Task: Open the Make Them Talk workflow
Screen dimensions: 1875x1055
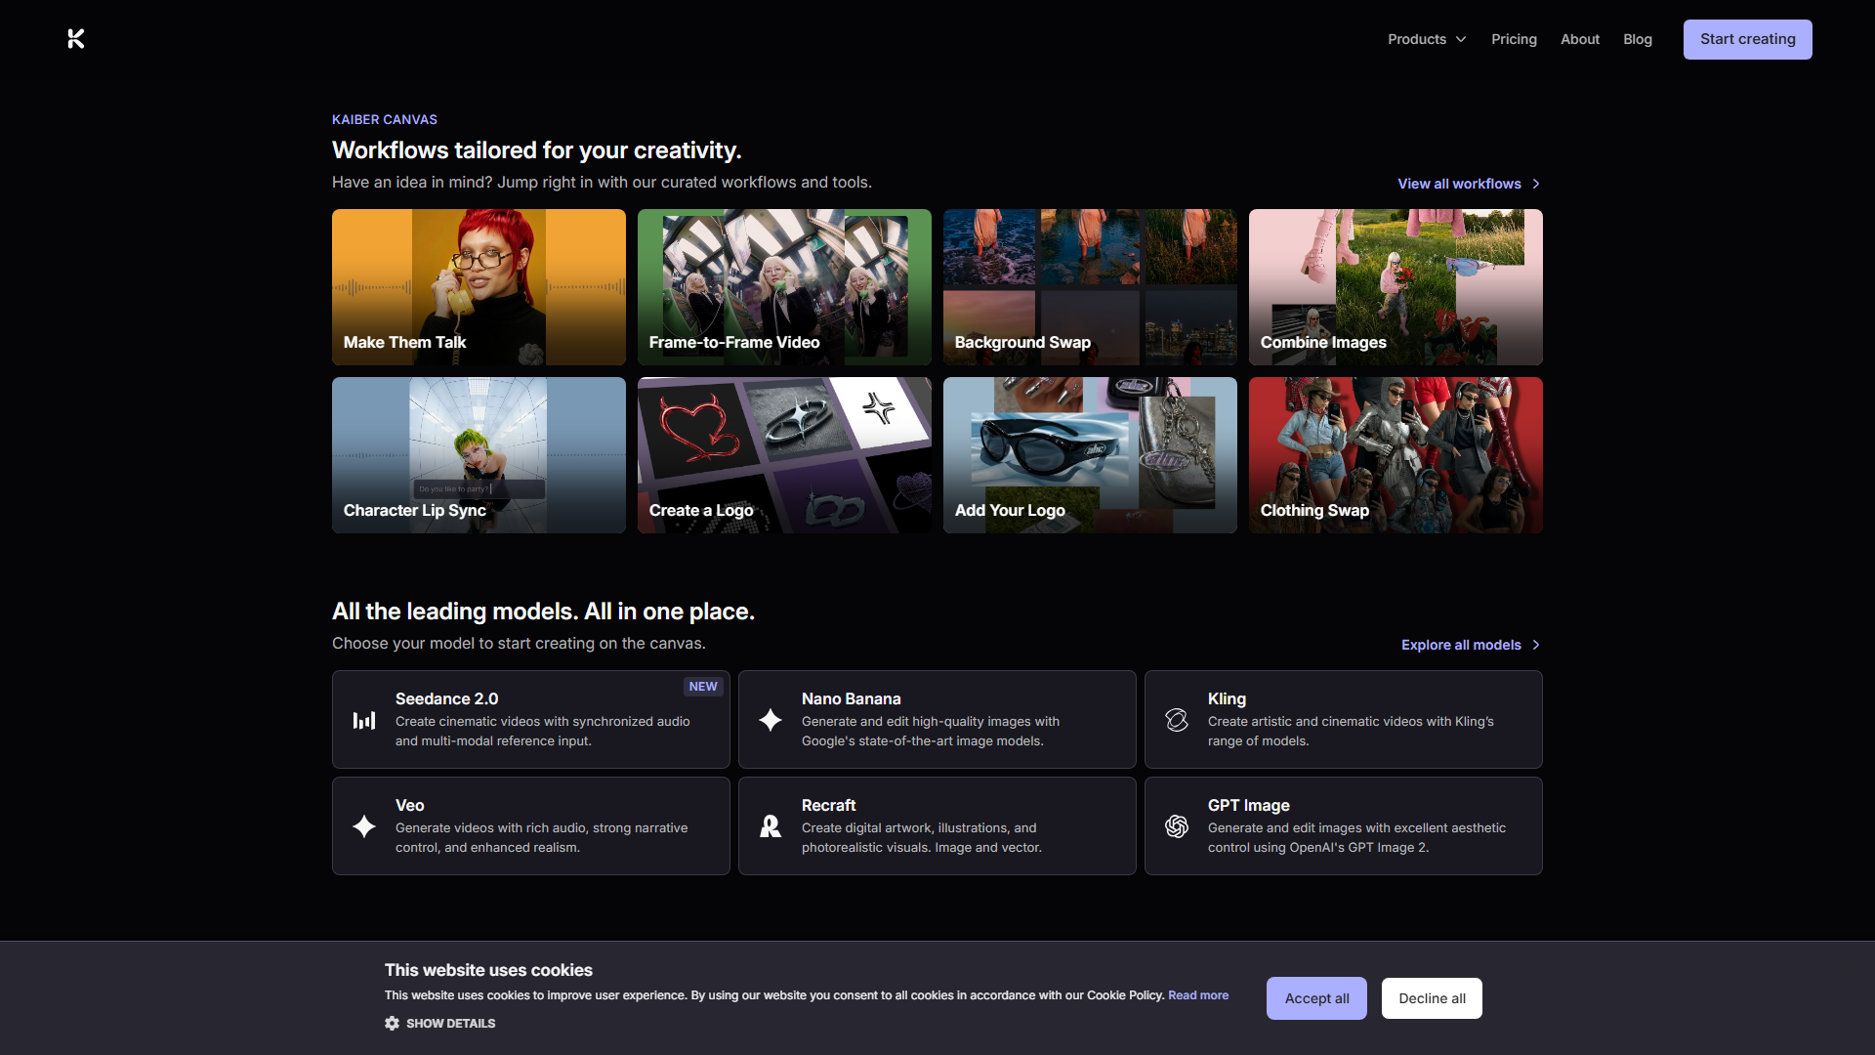Action: (x=479, y=287)
